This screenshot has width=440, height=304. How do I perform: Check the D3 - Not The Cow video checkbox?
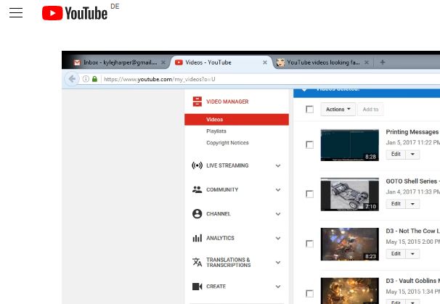(309, 244)
